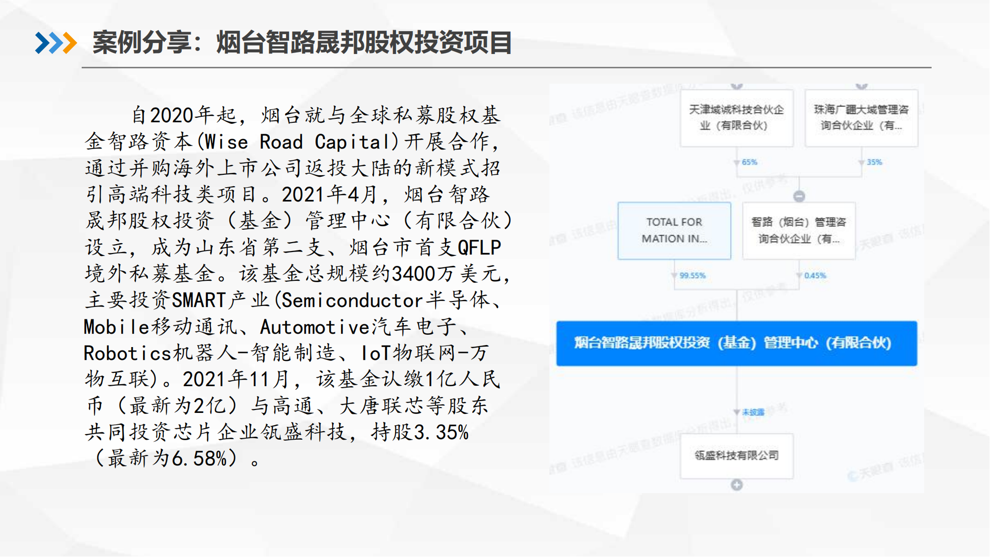Collapse branch with minus icon above 智路(烟台)
Viewport: 990px width, 557px height.
point(799,197)
